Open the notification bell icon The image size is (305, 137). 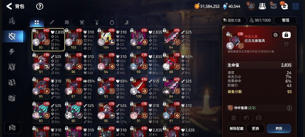click(x=251, y=6)
